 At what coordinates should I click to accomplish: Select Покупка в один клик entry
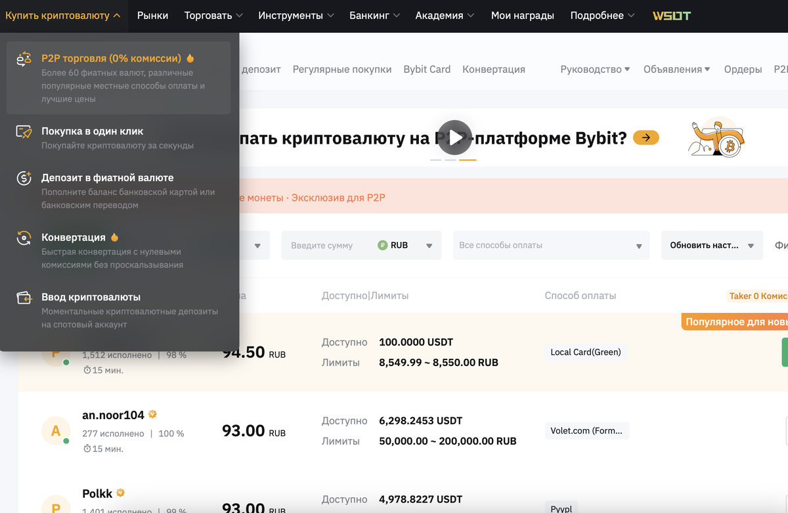118,138
